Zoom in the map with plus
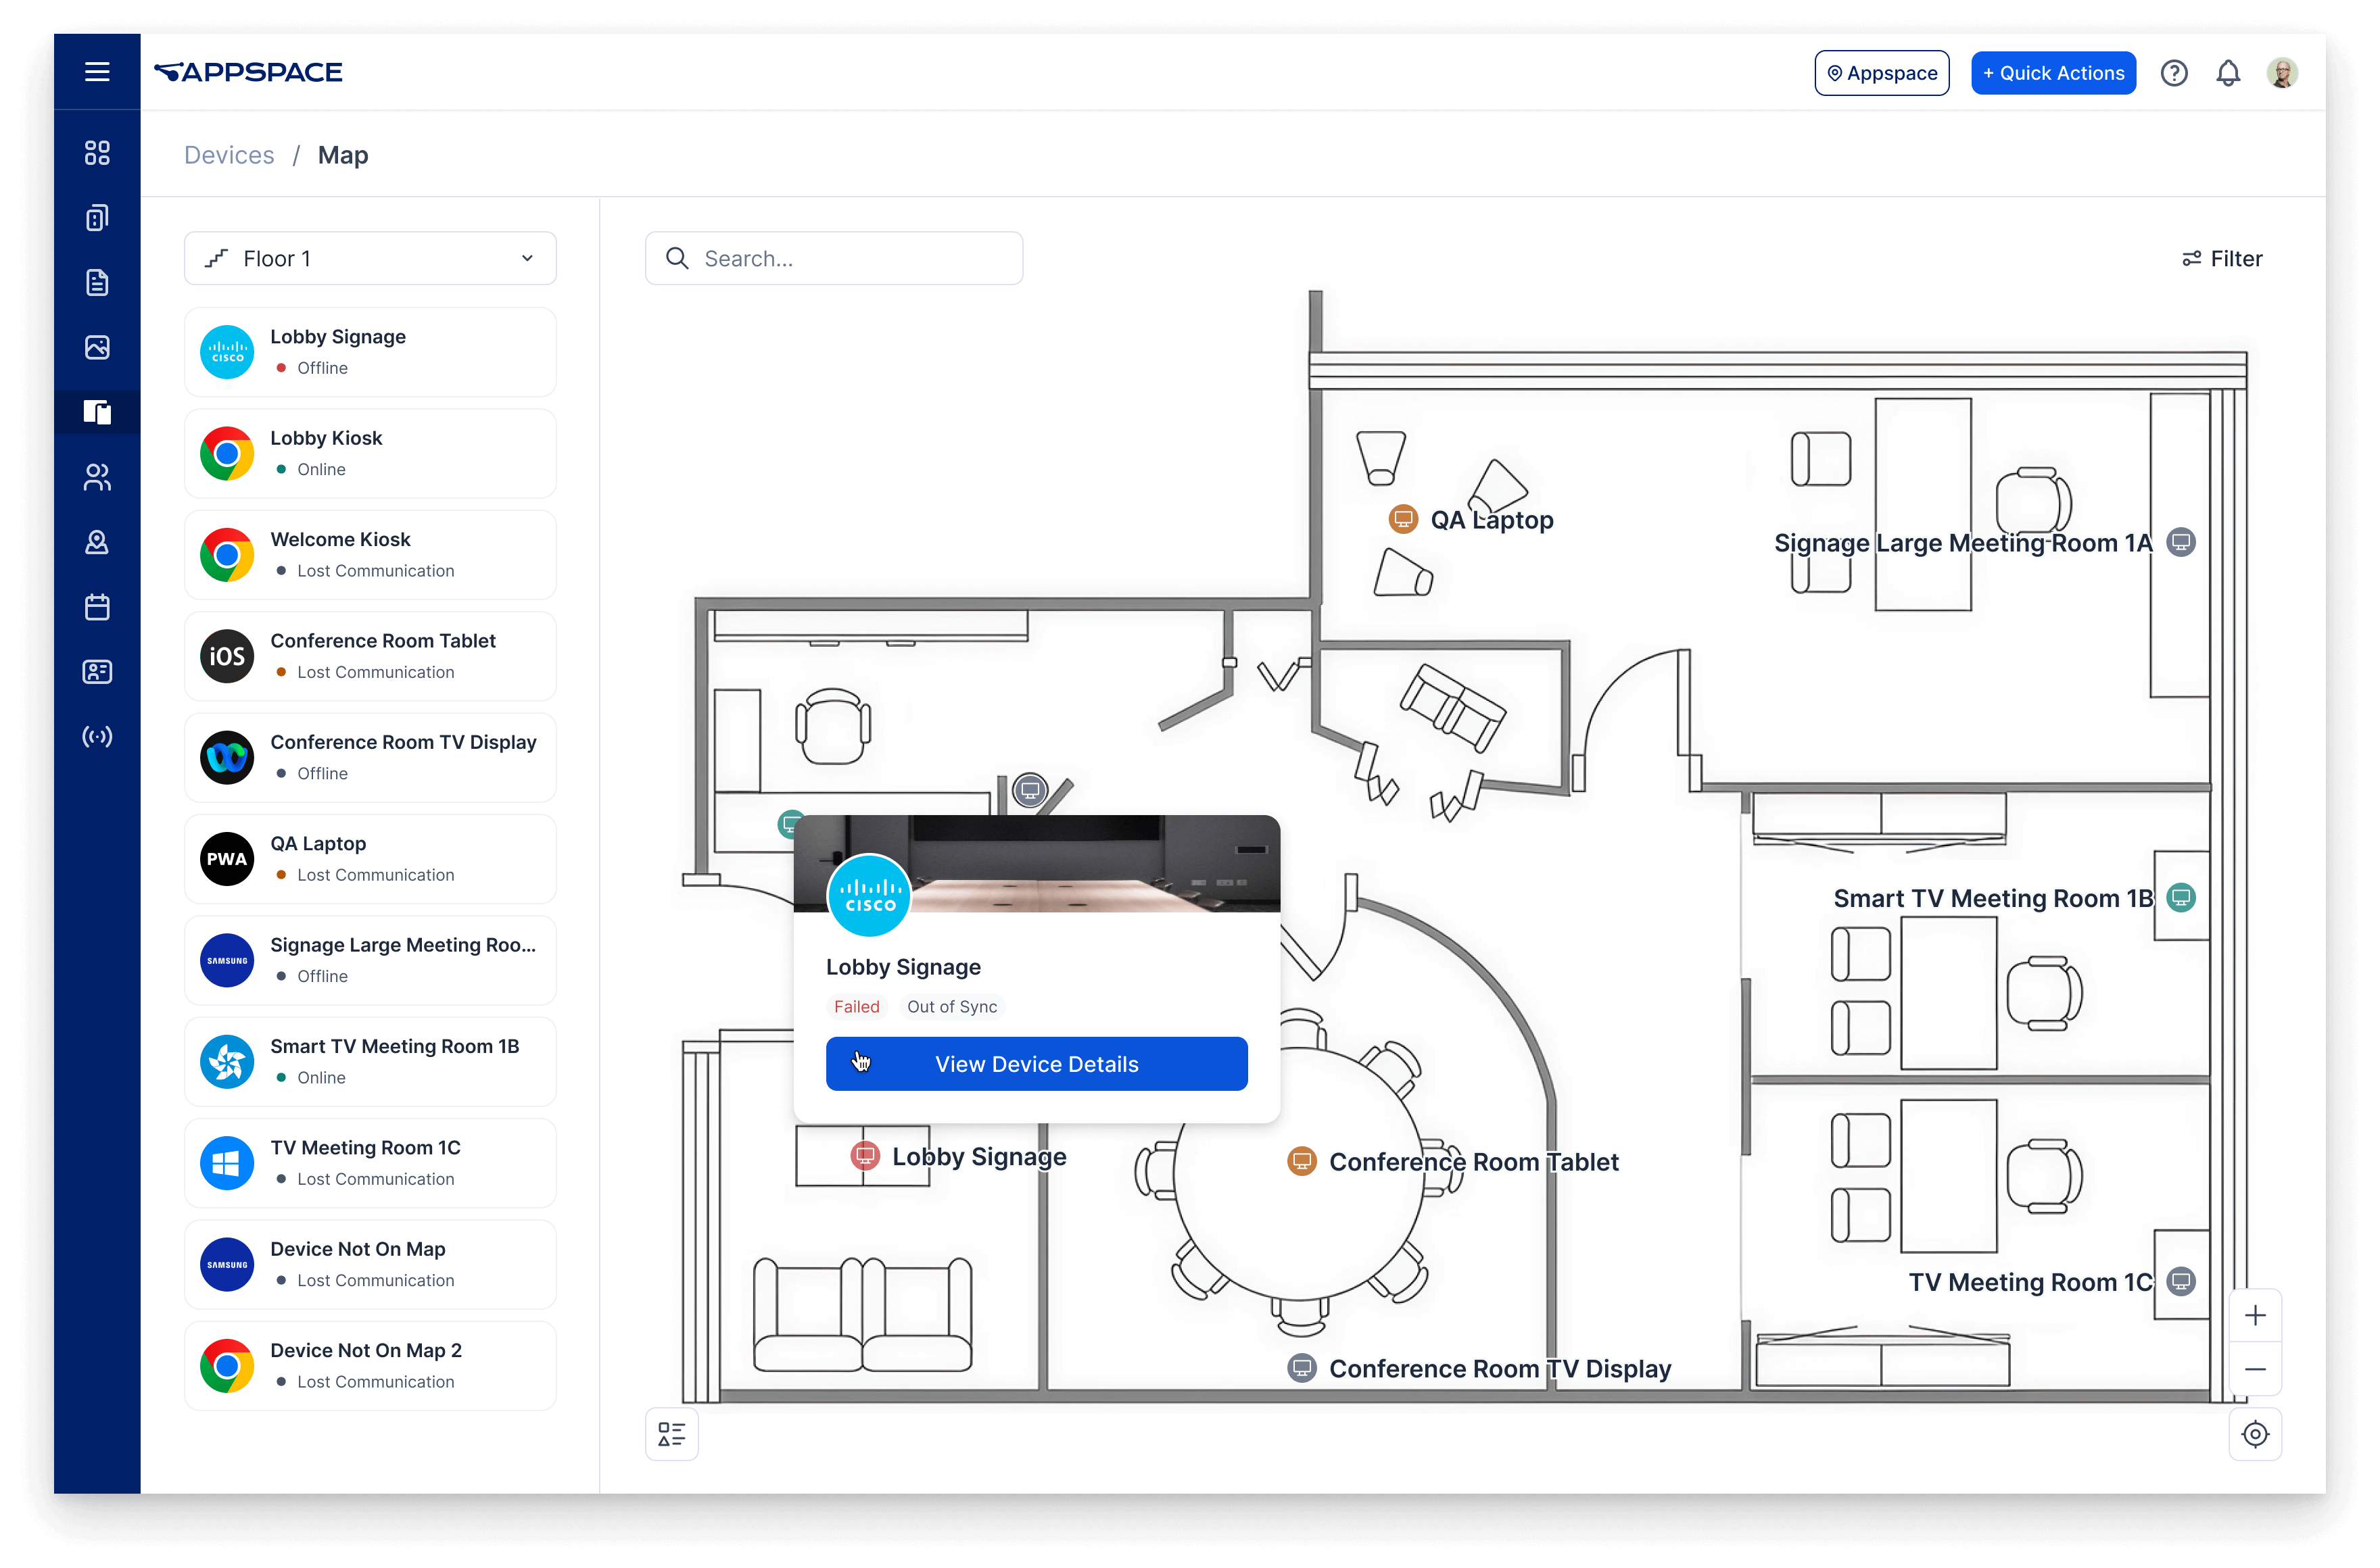 coord(2254,1315)
